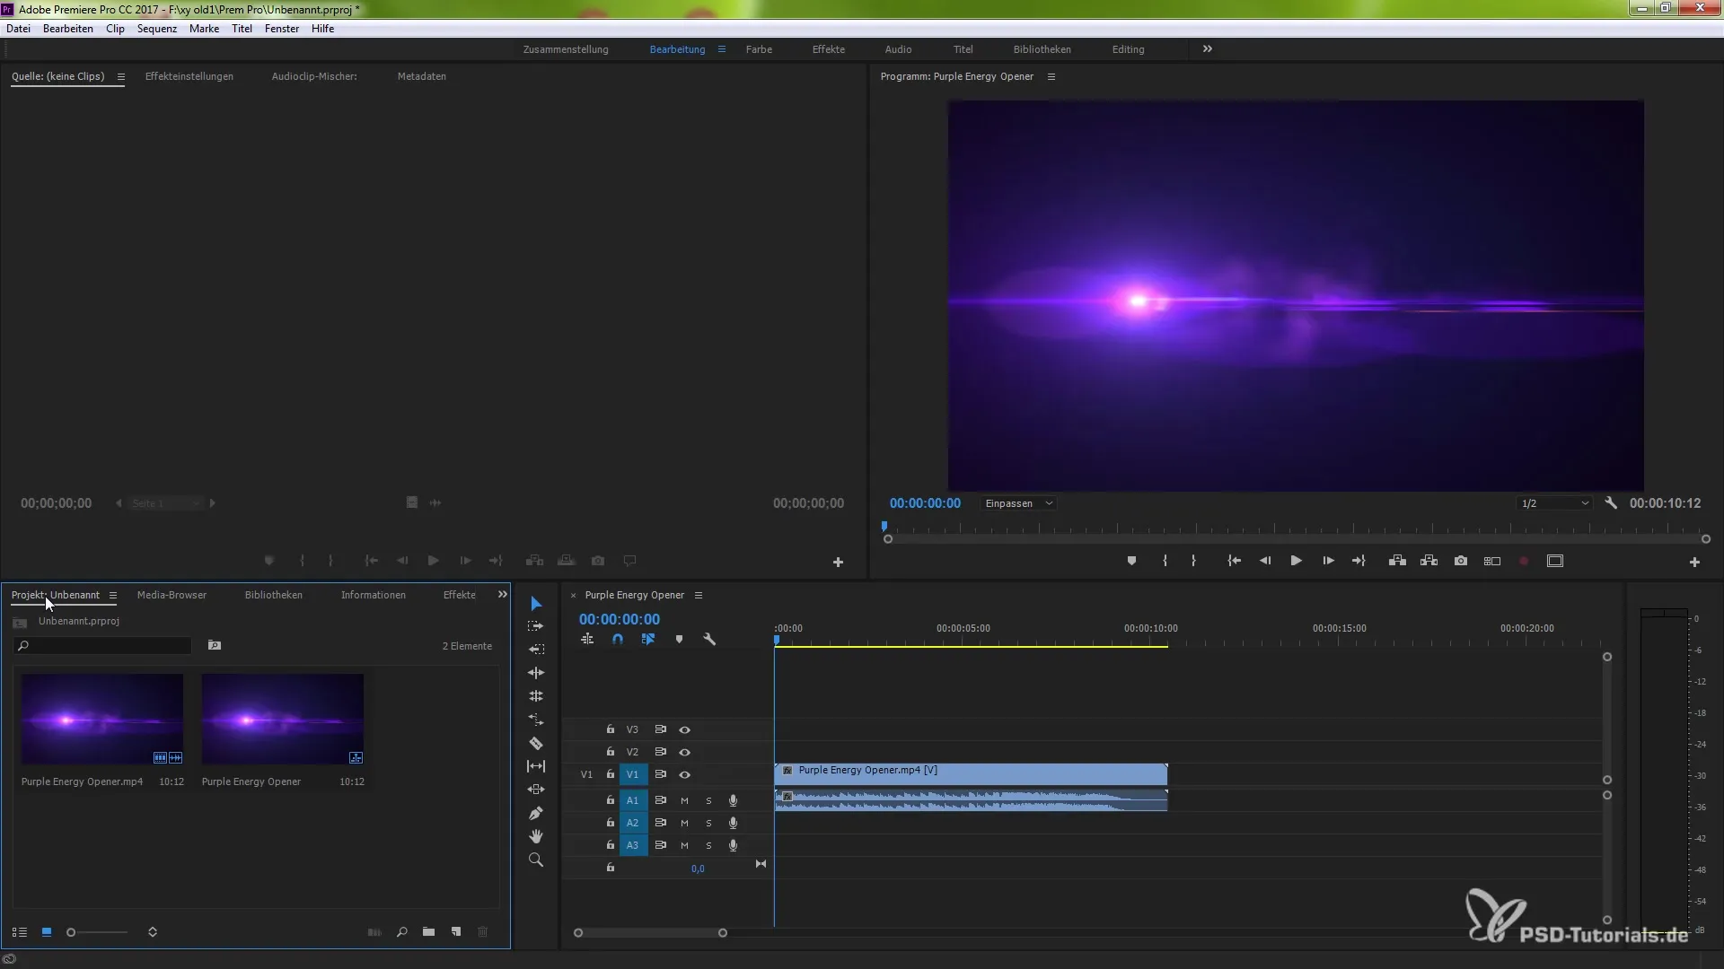1724x969 pixels.
Task: Switch to the Media-Browser tab
Action: coord(172,595)
